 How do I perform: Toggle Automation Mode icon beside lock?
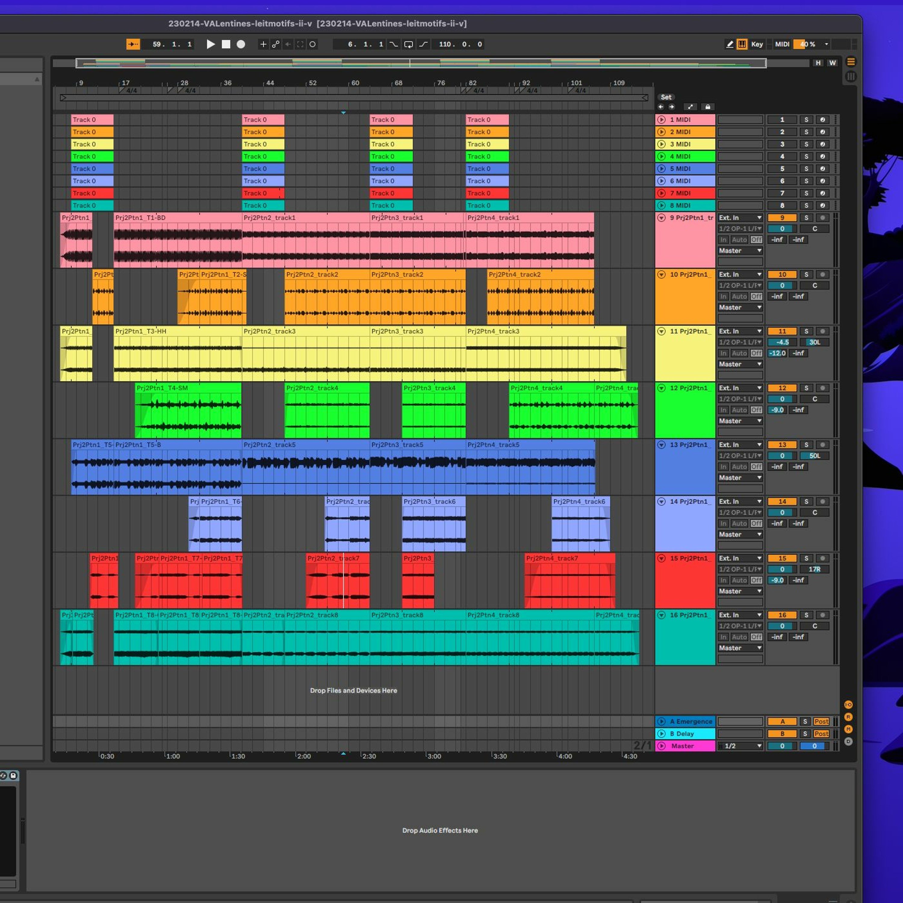[x=690, y=107]
